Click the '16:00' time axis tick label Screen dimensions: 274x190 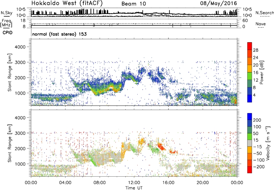tap(168, 183)
